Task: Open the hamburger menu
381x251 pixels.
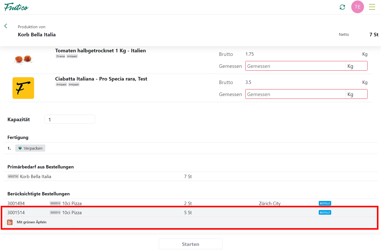Action: click(x=372, y=7)
